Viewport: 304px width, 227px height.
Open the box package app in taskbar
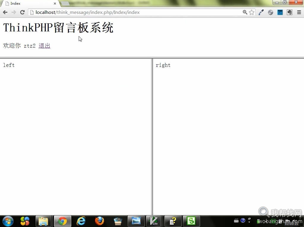click(x=118, y=221)
